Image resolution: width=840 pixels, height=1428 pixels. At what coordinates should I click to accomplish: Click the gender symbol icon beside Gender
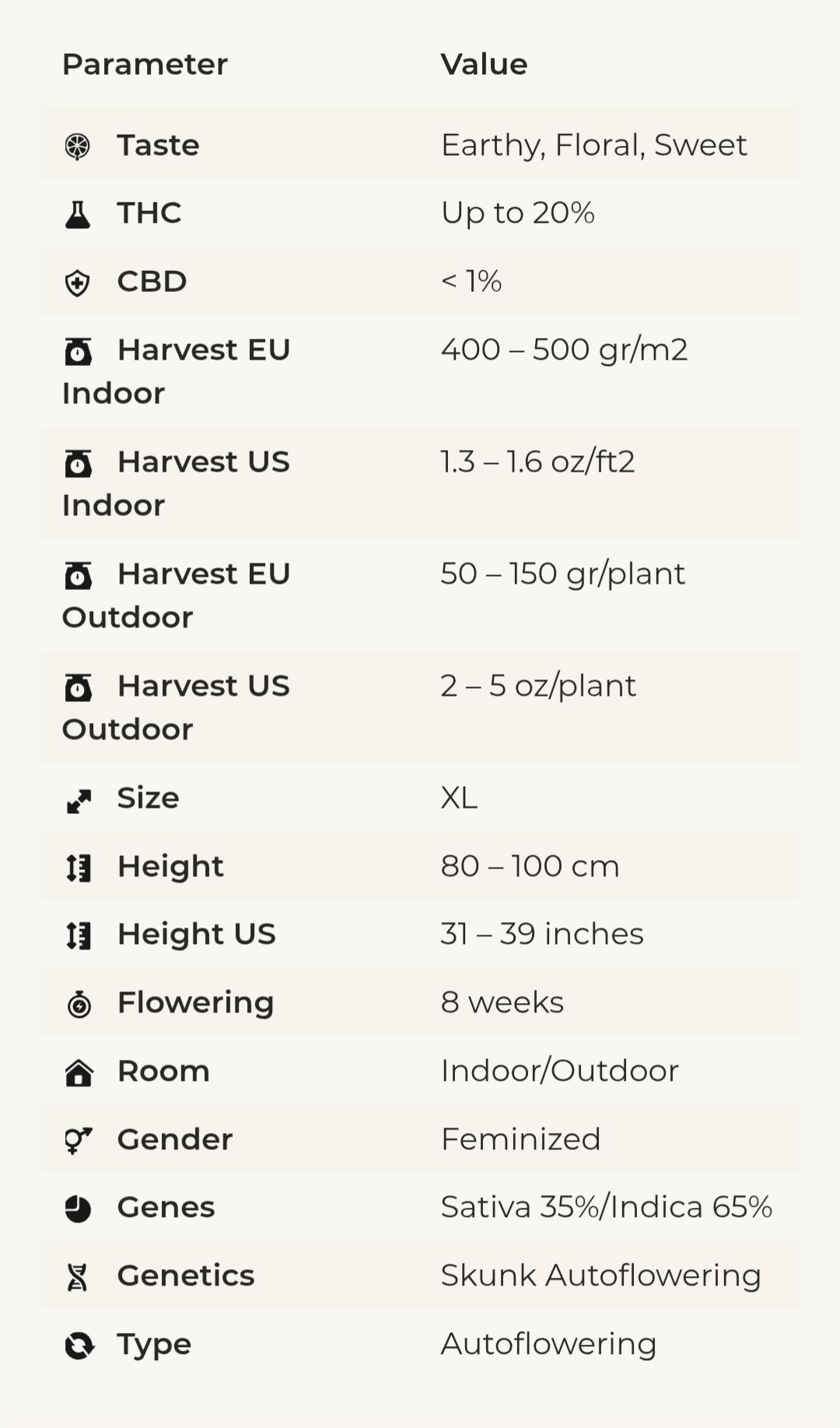coord(79,1141)
